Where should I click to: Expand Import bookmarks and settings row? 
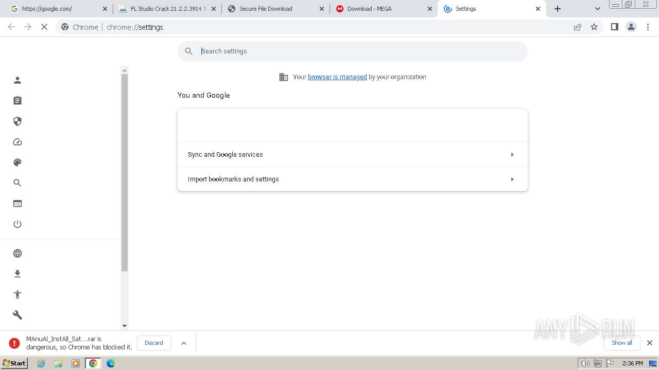point(353,179)
